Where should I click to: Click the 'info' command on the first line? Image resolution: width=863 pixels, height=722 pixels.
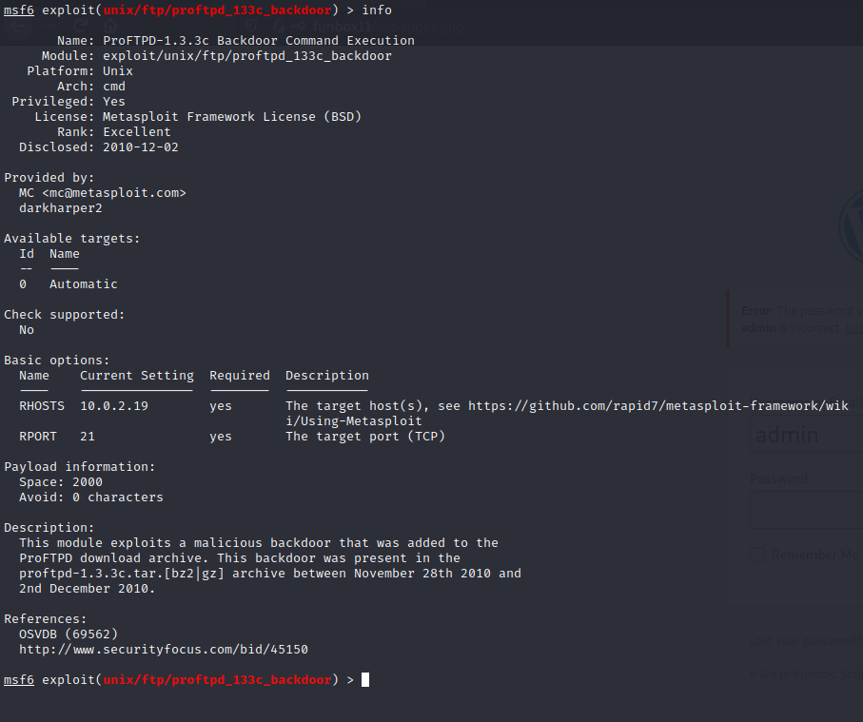[377, 10]
